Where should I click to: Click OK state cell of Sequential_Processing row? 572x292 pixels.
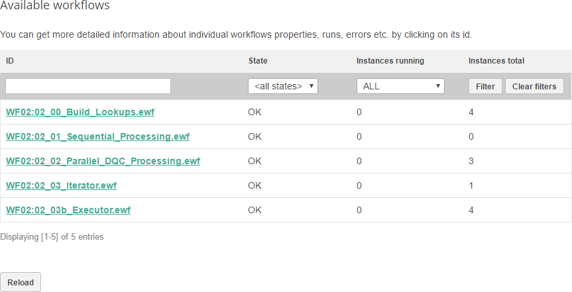click(255, 136)
